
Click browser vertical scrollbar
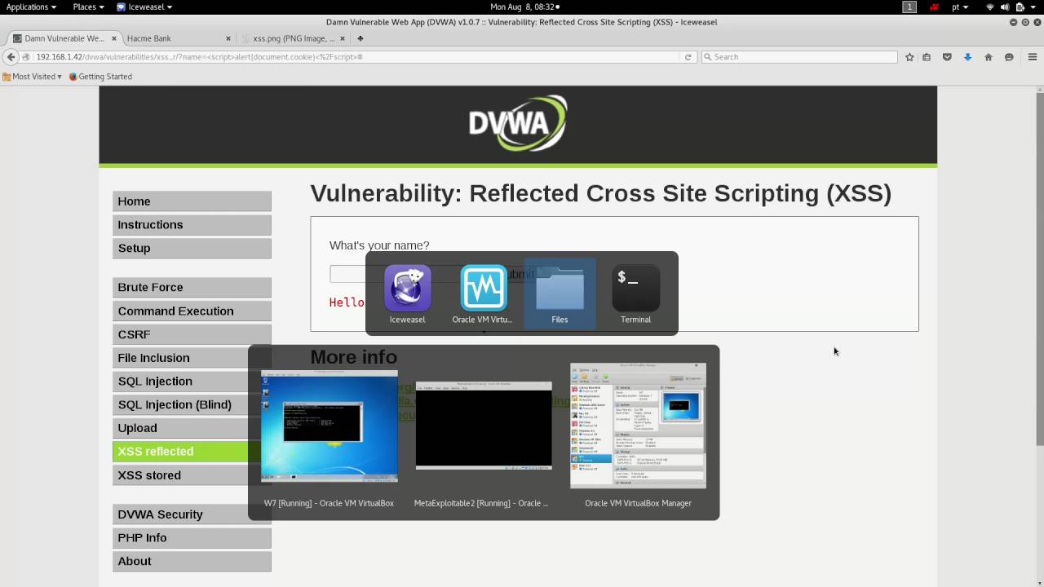tap(1040, 269)
